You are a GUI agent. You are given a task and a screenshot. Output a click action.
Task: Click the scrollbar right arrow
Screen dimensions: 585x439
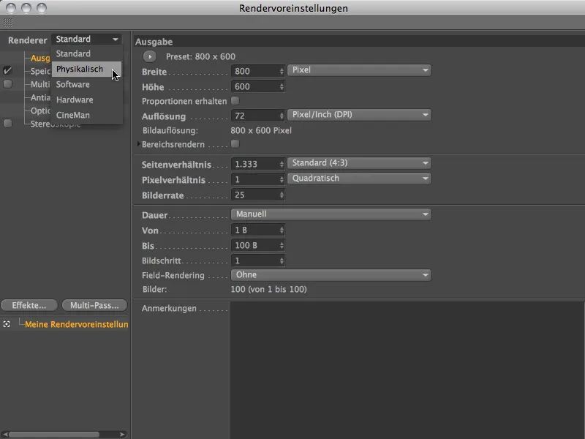pos(122,435)
